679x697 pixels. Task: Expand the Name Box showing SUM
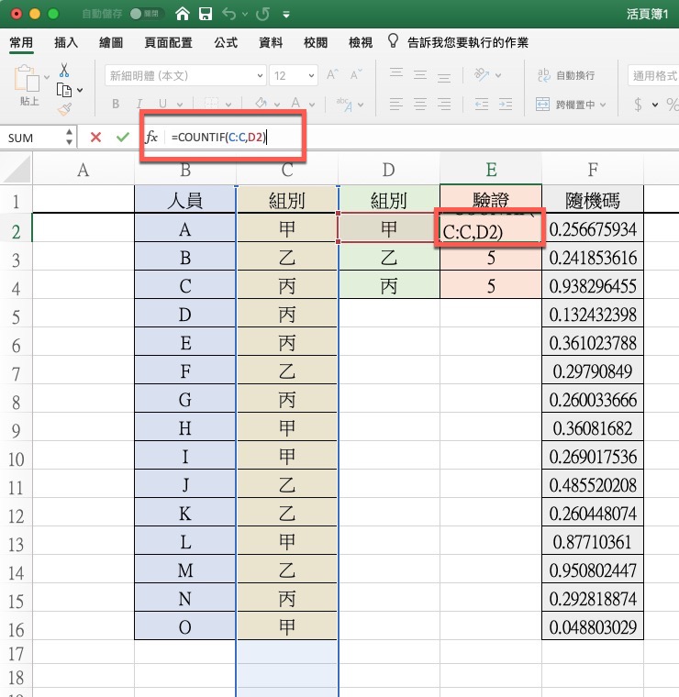coord(70,137)
